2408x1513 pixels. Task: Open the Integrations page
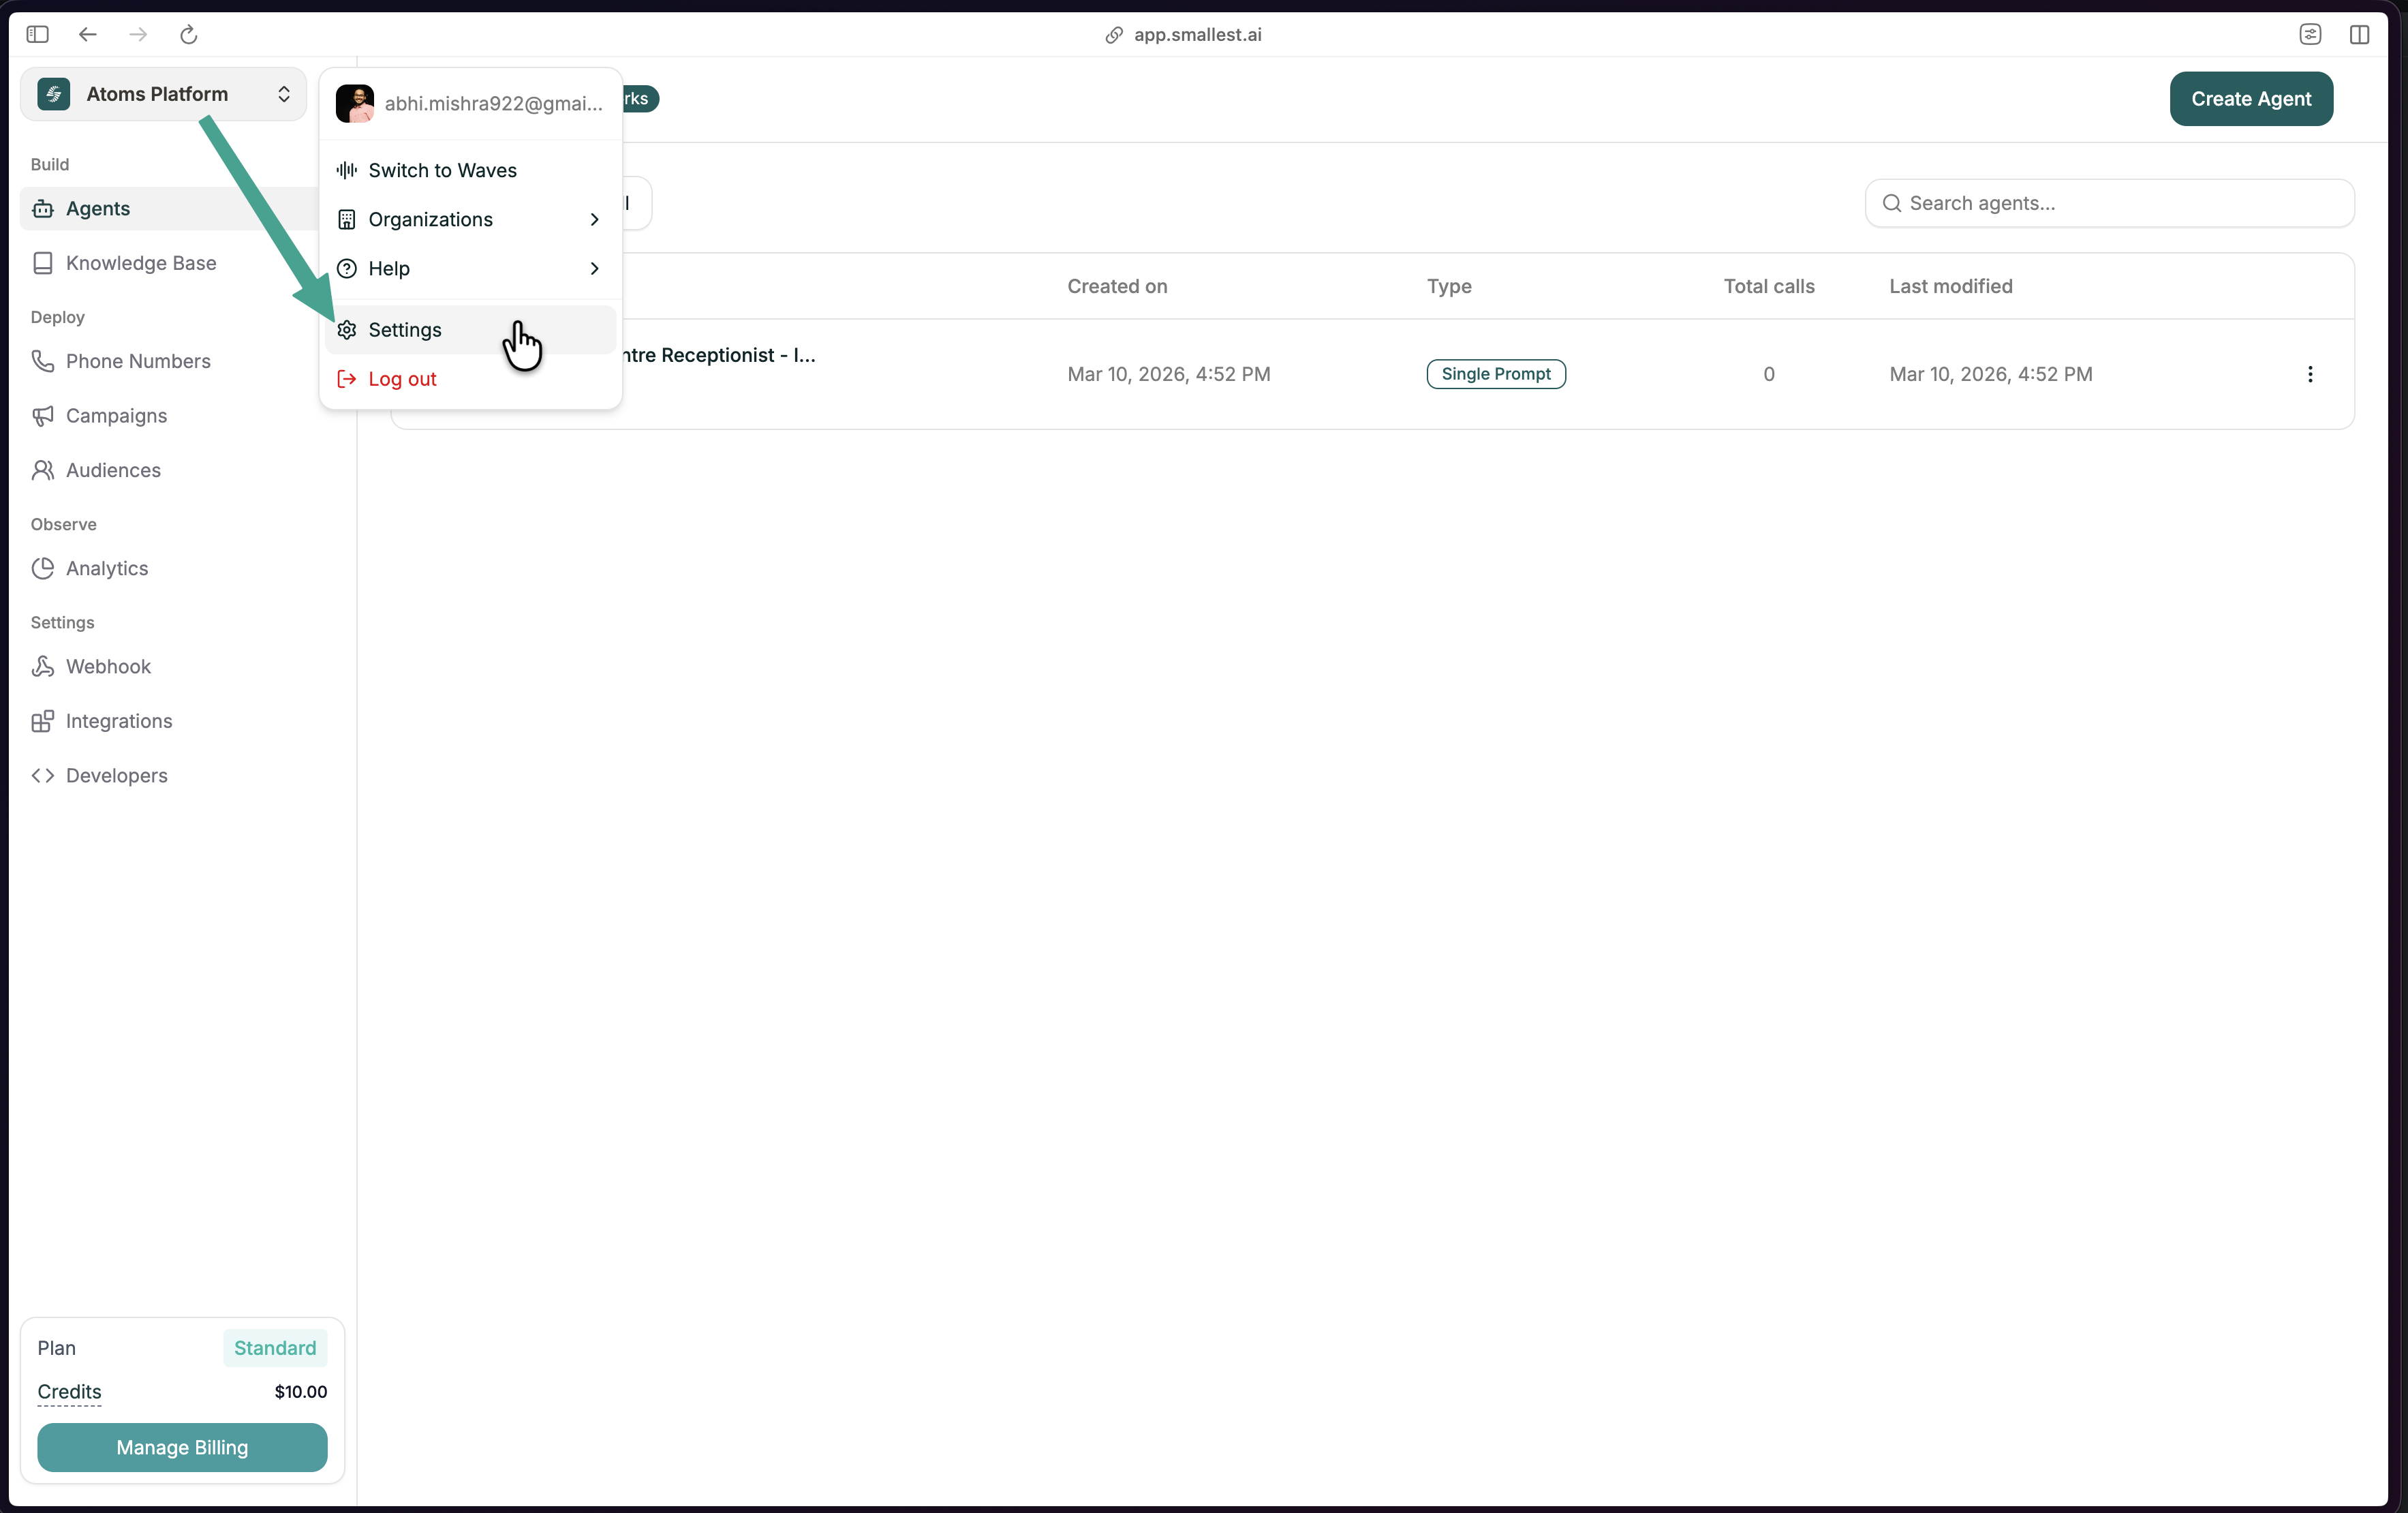(x=118, y=720)
